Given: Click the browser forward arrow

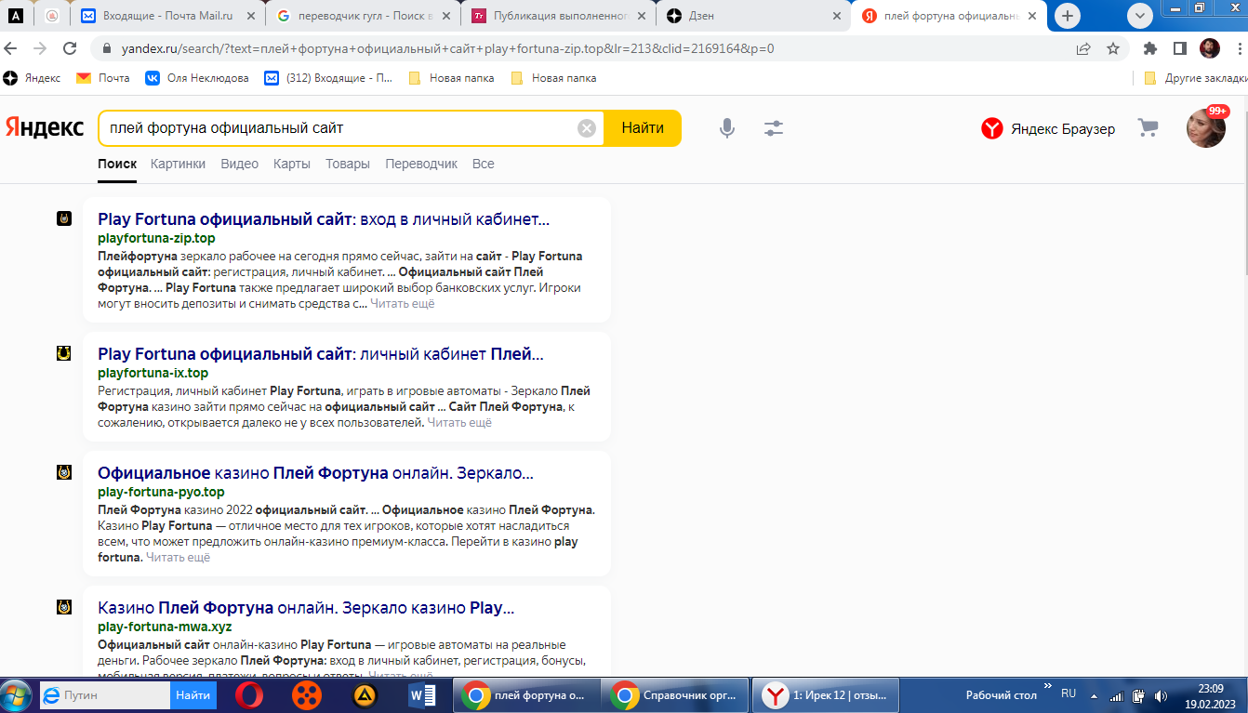Looking at the screenshot, I should [x=40, y=48].
